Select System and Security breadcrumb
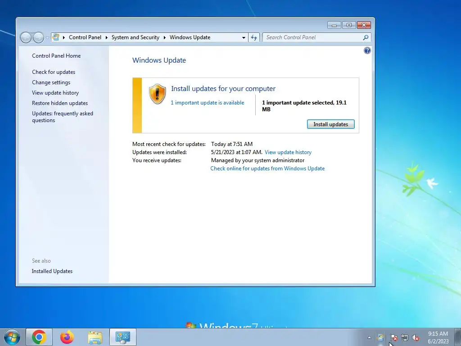Viewport: 461px width, 346px height. click(x=135, y=37)
